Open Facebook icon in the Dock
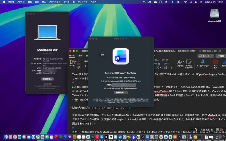Viewport: 226px width, 141px height. click(134, 137)
